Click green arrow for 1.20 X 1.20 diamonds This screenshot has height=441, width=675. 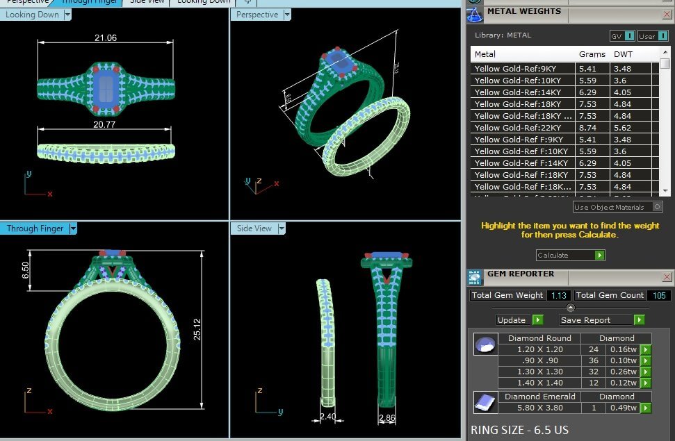click(646, 349)
